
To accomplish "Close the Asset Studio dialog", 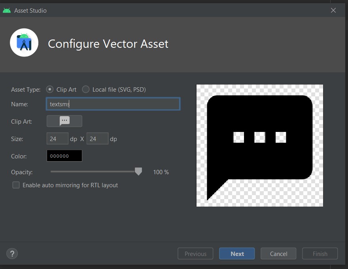I will [333, 10].
